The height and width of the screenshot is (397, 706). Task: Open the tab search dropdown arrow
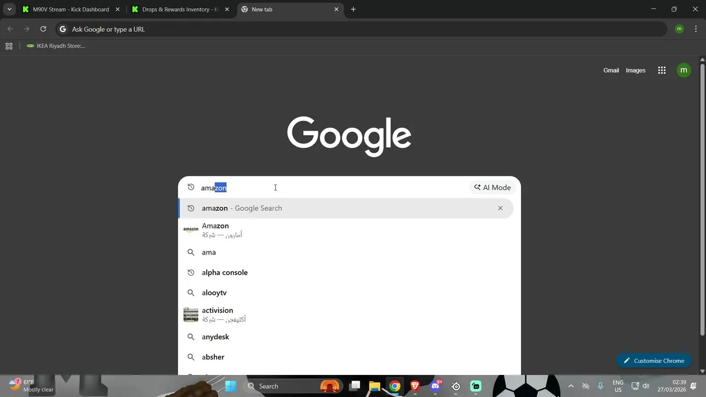9,9
